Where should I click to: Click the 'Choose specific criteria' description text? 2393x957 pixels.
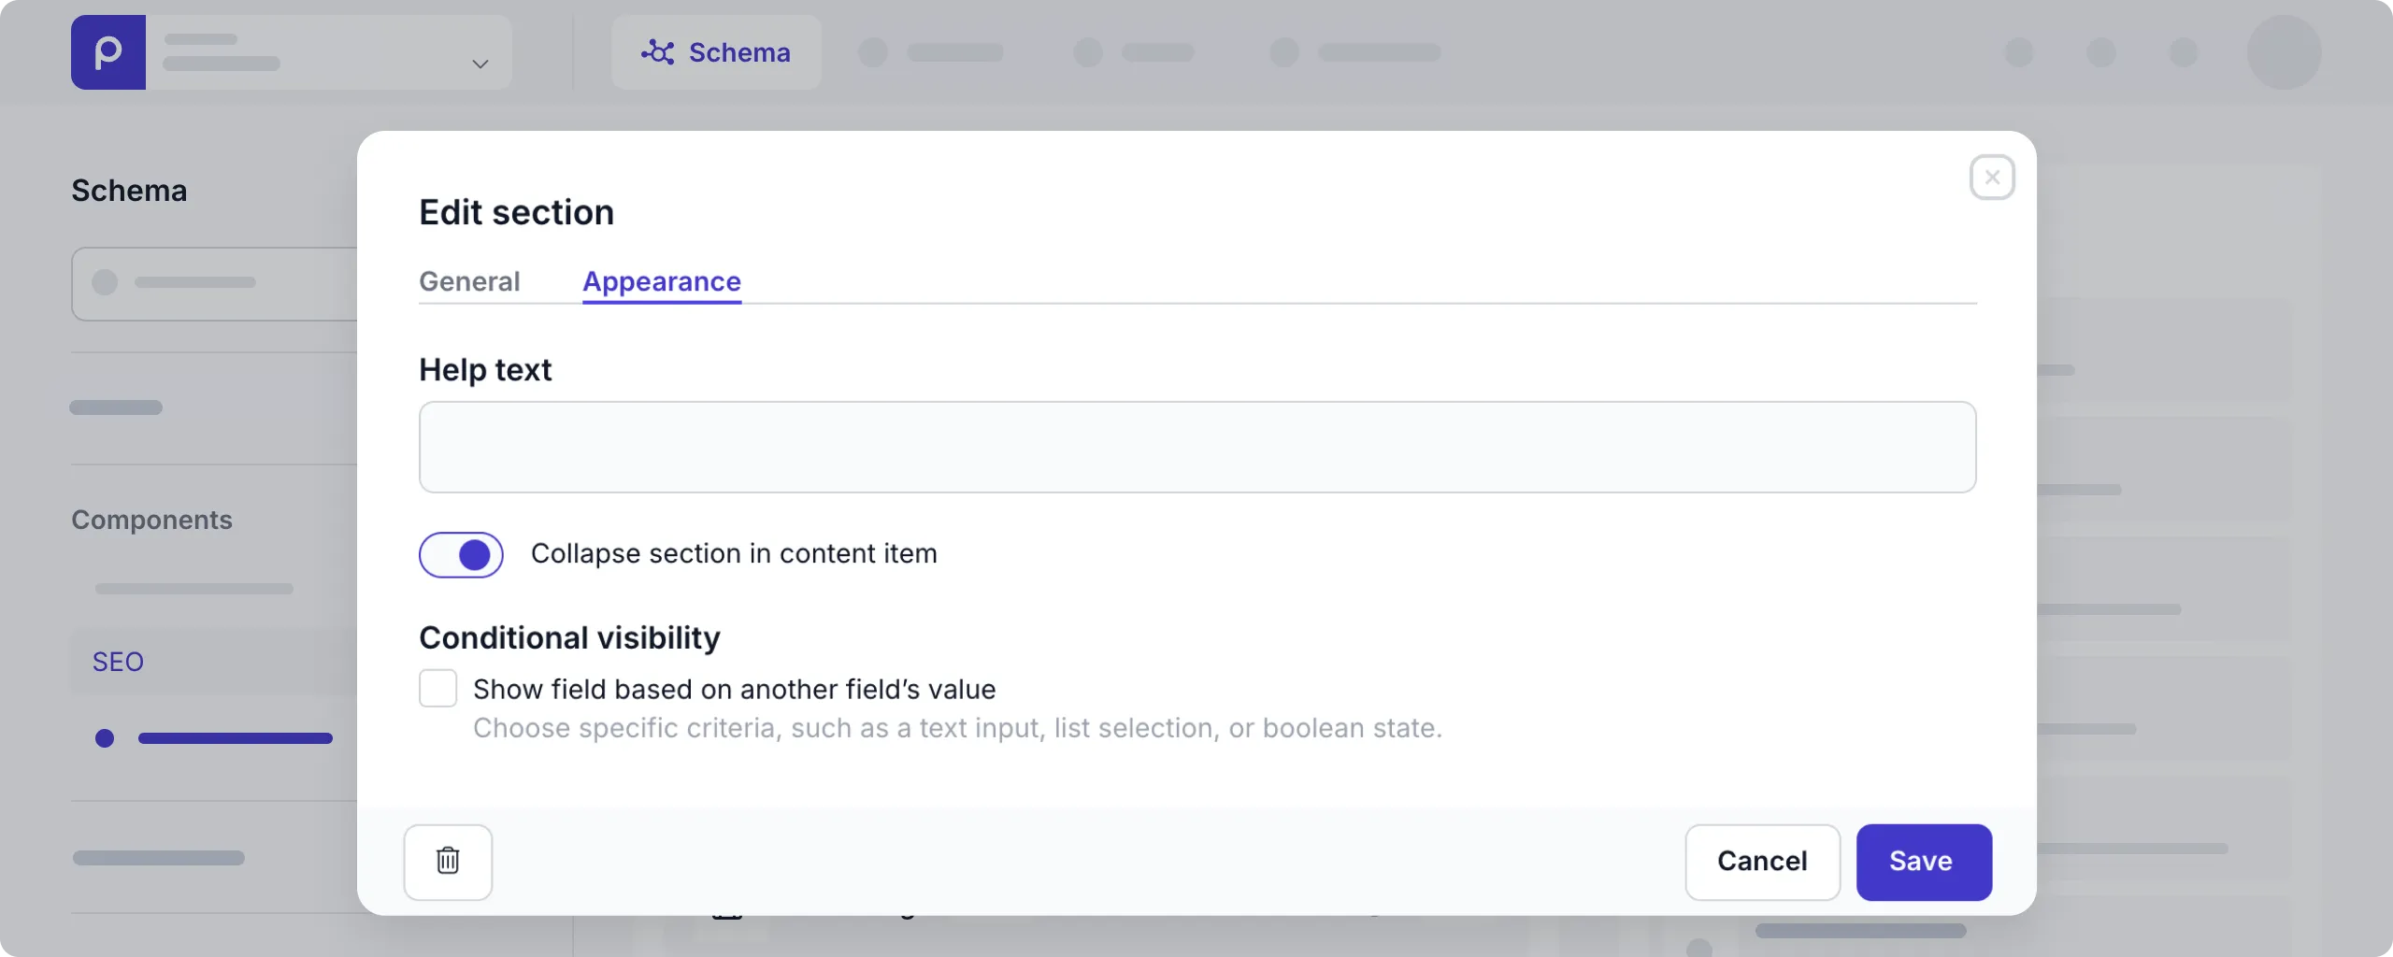tap(957, 728)
